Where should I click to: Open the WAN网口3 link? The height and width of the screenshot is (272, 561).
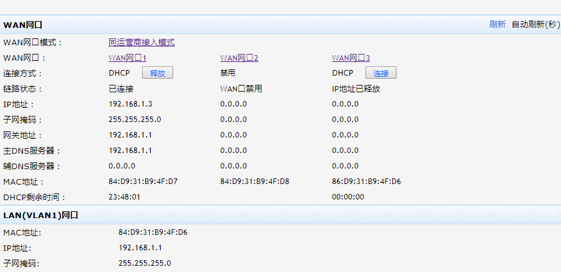351,58
